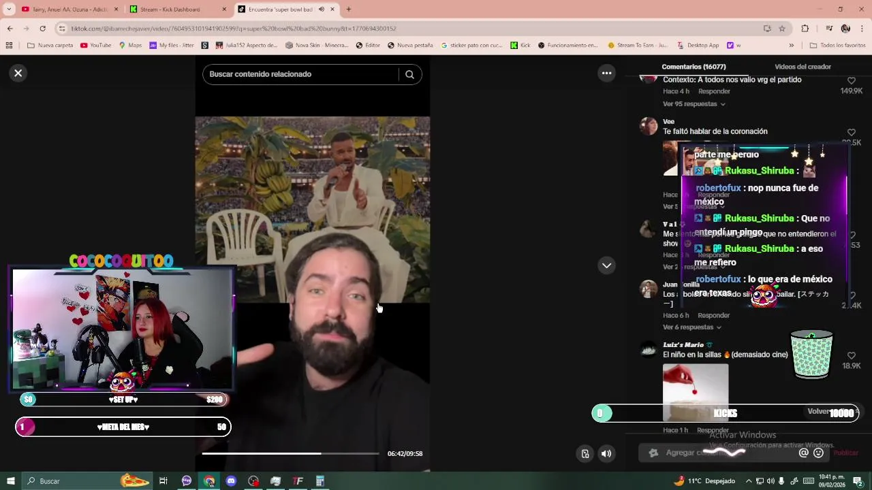Viewport: 872px width, 490px height.
Task: Switch to the Videos del creador tab
Action: point(803,67)
